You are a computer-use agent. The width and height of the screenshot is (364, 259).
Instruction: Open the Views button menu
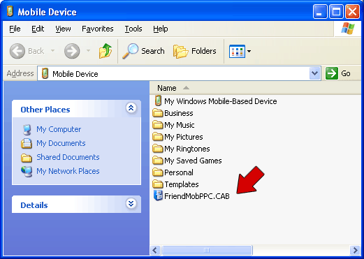click(x=240, y=51)
